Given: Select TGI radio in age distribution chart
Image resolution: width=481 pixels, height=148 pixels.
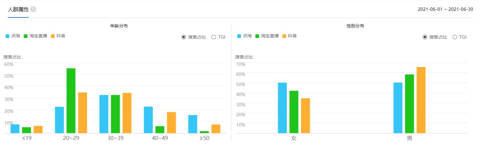Looking at the screenshot, I should point(214,37).
